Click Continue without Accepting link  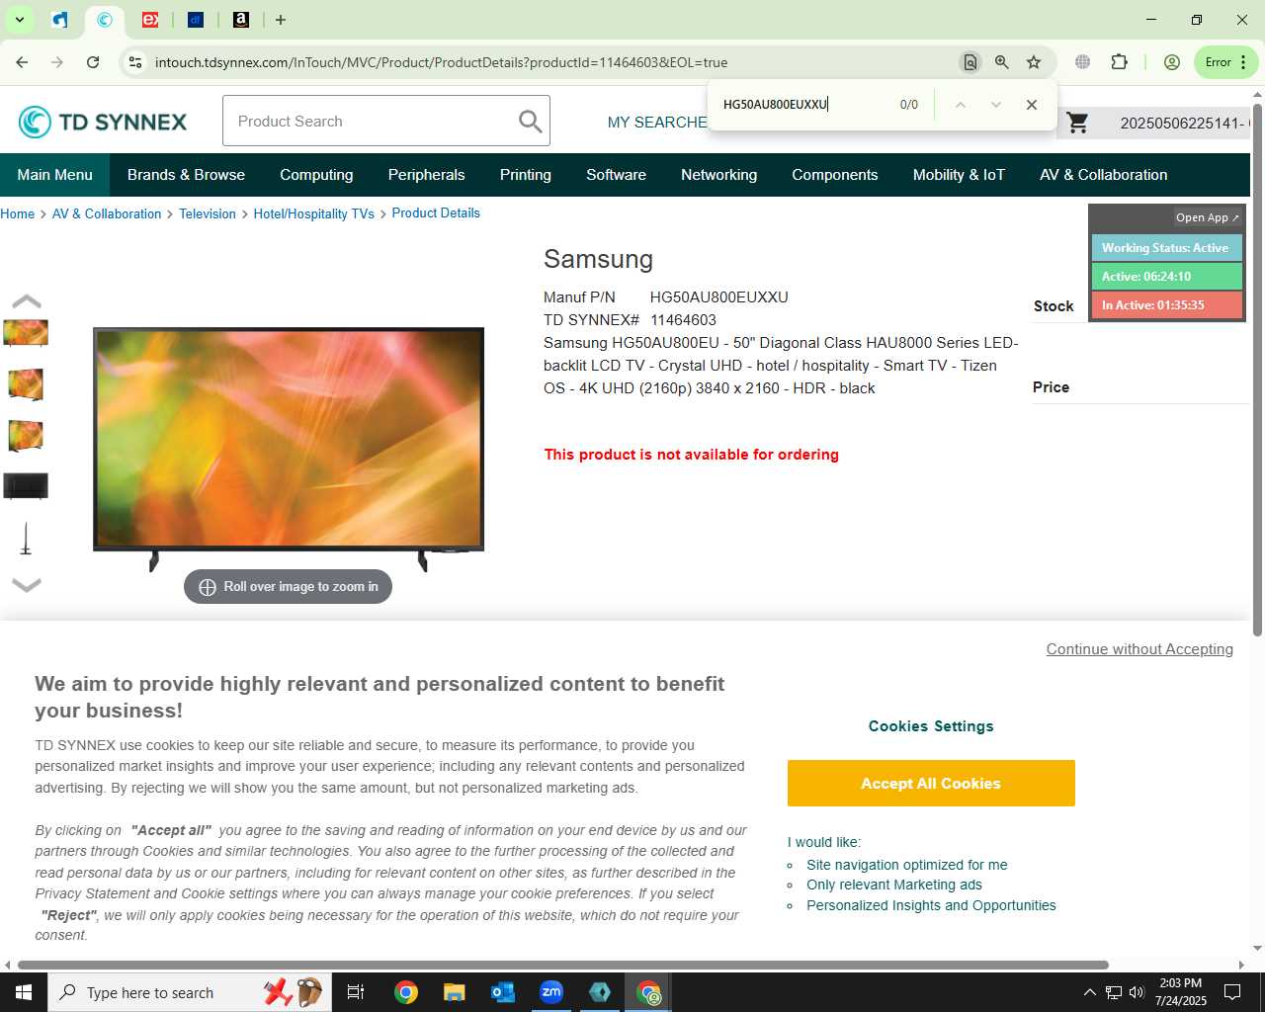(x=1139, y=649)
